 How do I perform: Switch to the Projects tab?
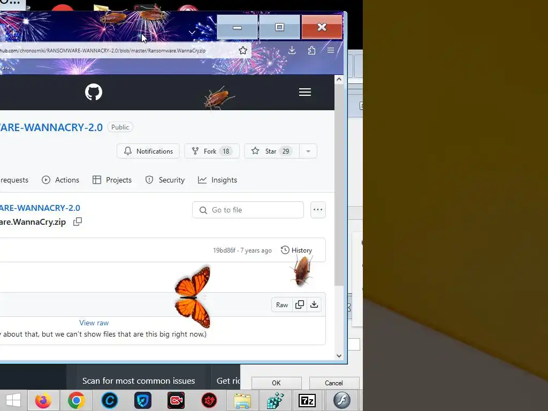click(x=112, y=180)
